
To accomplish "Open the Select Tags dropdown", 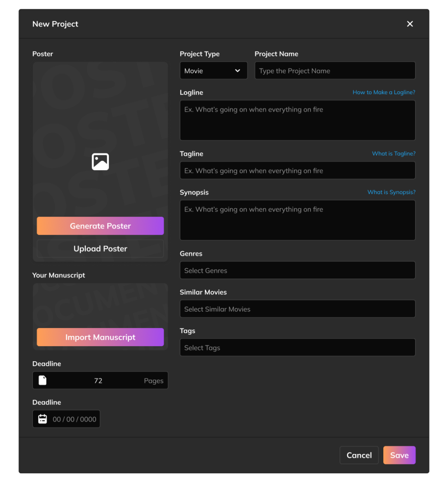I will click(297, 348).
